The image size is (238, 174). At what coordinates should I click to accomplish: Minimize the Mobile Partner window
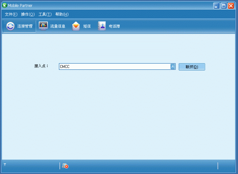216,6
